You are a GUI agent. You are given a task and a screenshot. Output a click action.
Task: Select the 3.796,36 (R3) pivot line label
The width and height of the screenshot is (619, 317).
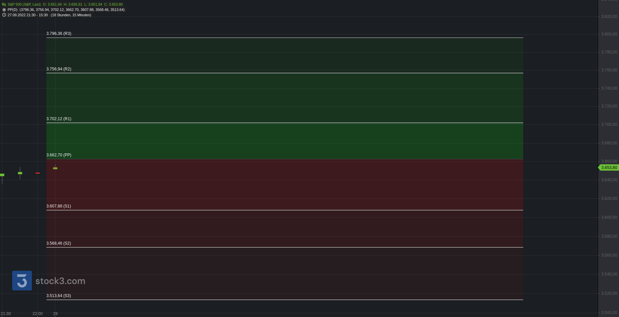59,34
